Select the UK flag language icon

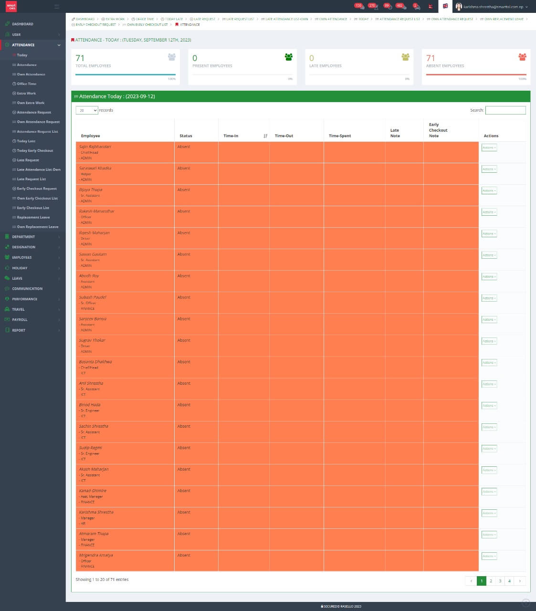pos(445,6)
